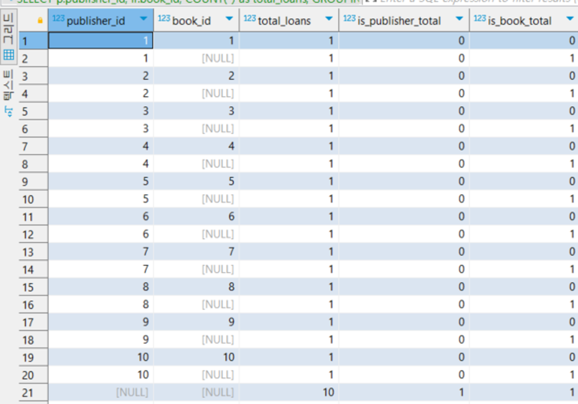Viewport: 578px width, 404px height.
Task: Click numeric type icon of publisher_id column
Action: pos(58,18)
